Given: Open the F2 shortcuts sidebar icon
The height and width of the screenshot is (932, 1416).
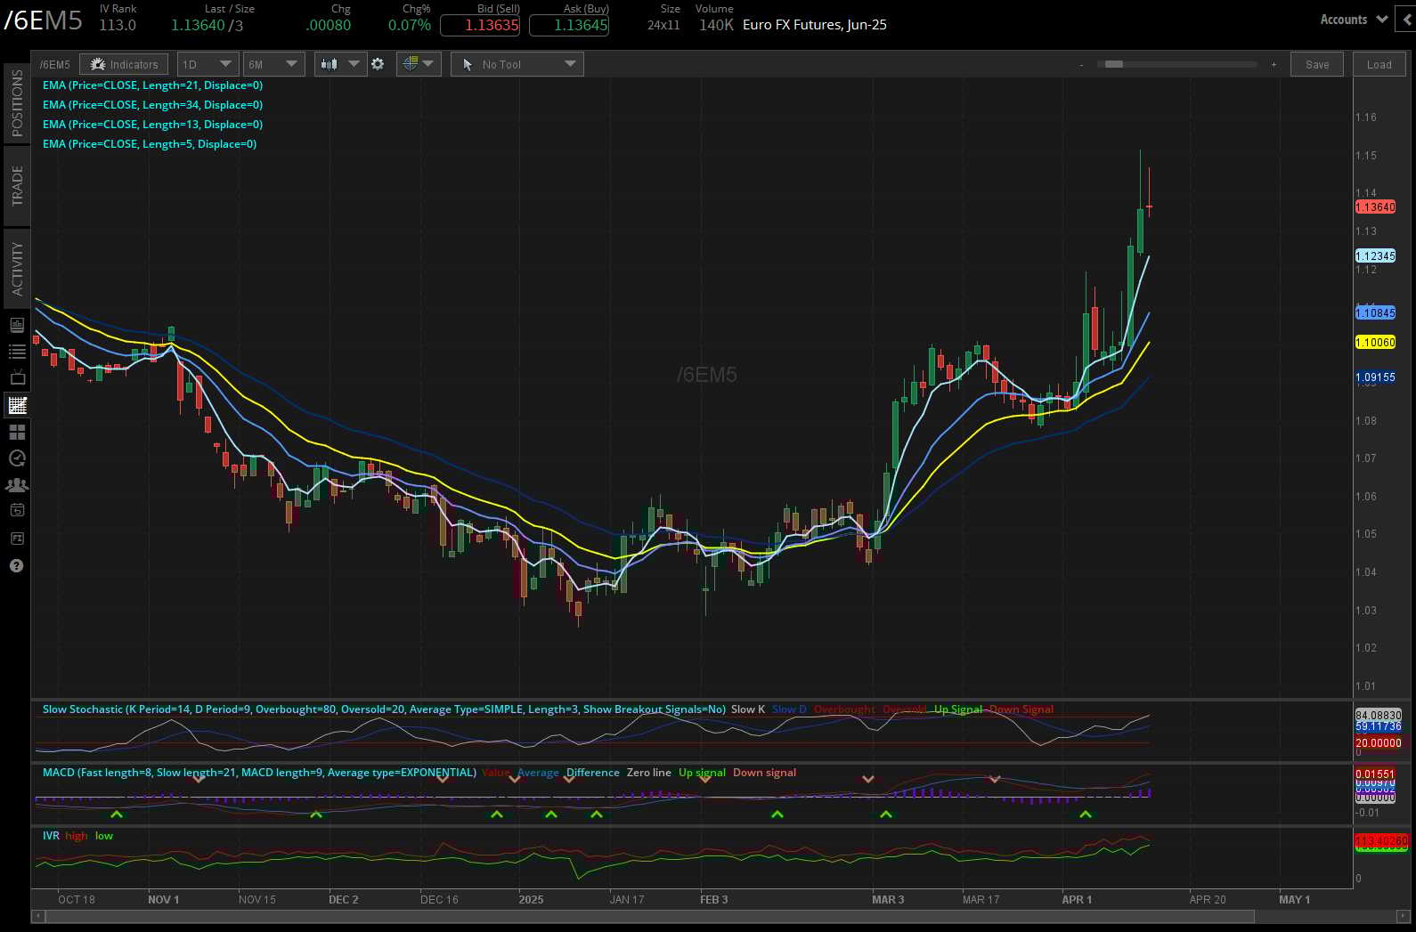Looking at the screenshot, I should point(17,539).
